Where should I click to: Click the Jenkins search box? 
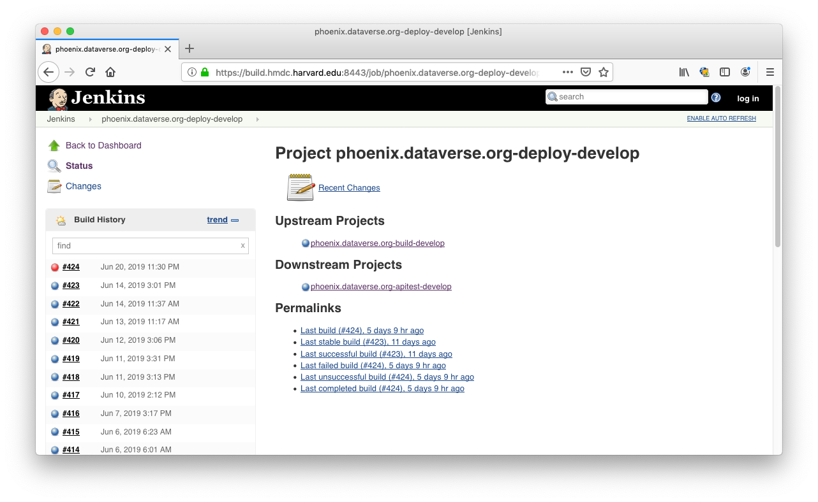pos(627,97)
